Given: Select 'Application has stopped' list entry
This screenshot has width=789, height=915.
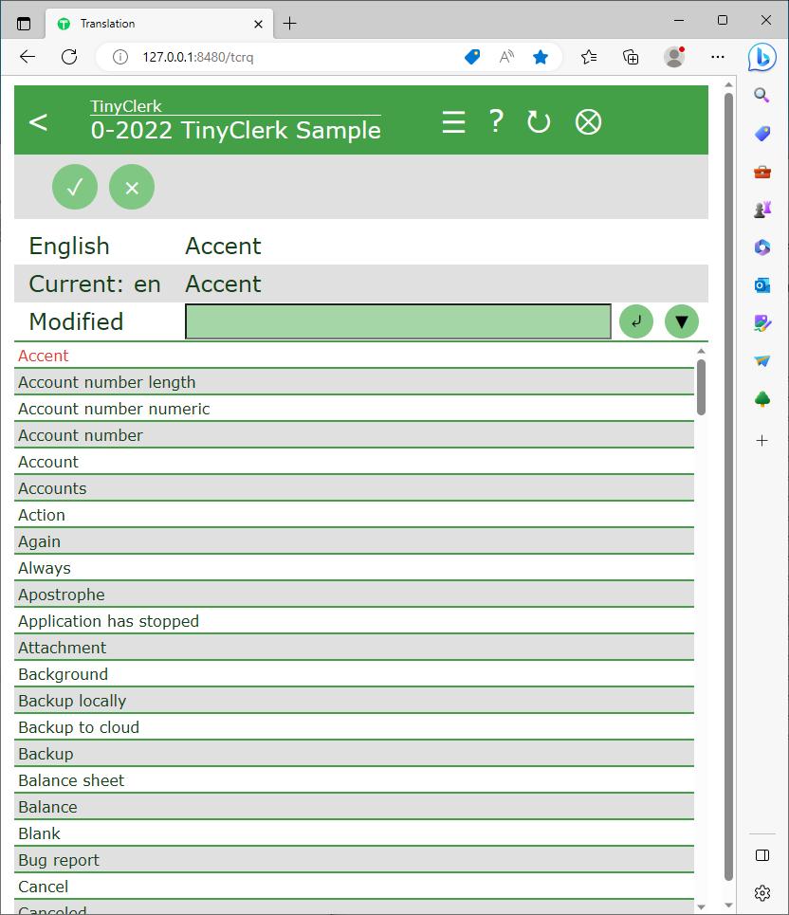Looking at the screenshot, I should pos(108,621).
